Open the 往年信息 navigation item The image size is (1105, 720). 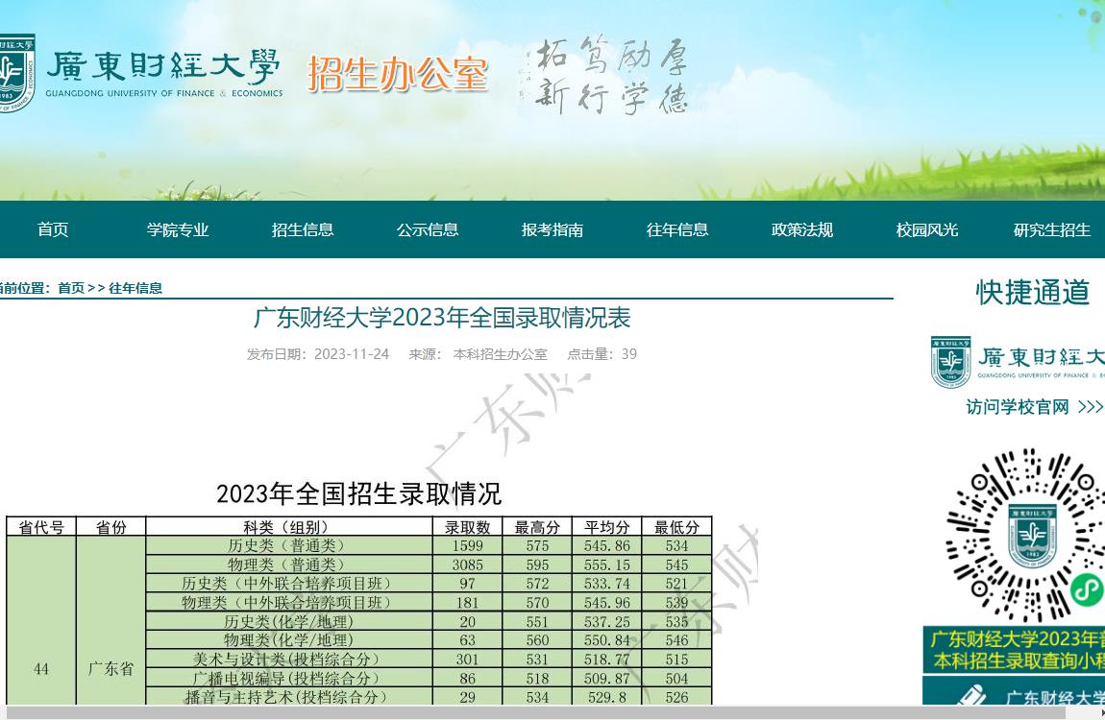(x=677, y=229)
